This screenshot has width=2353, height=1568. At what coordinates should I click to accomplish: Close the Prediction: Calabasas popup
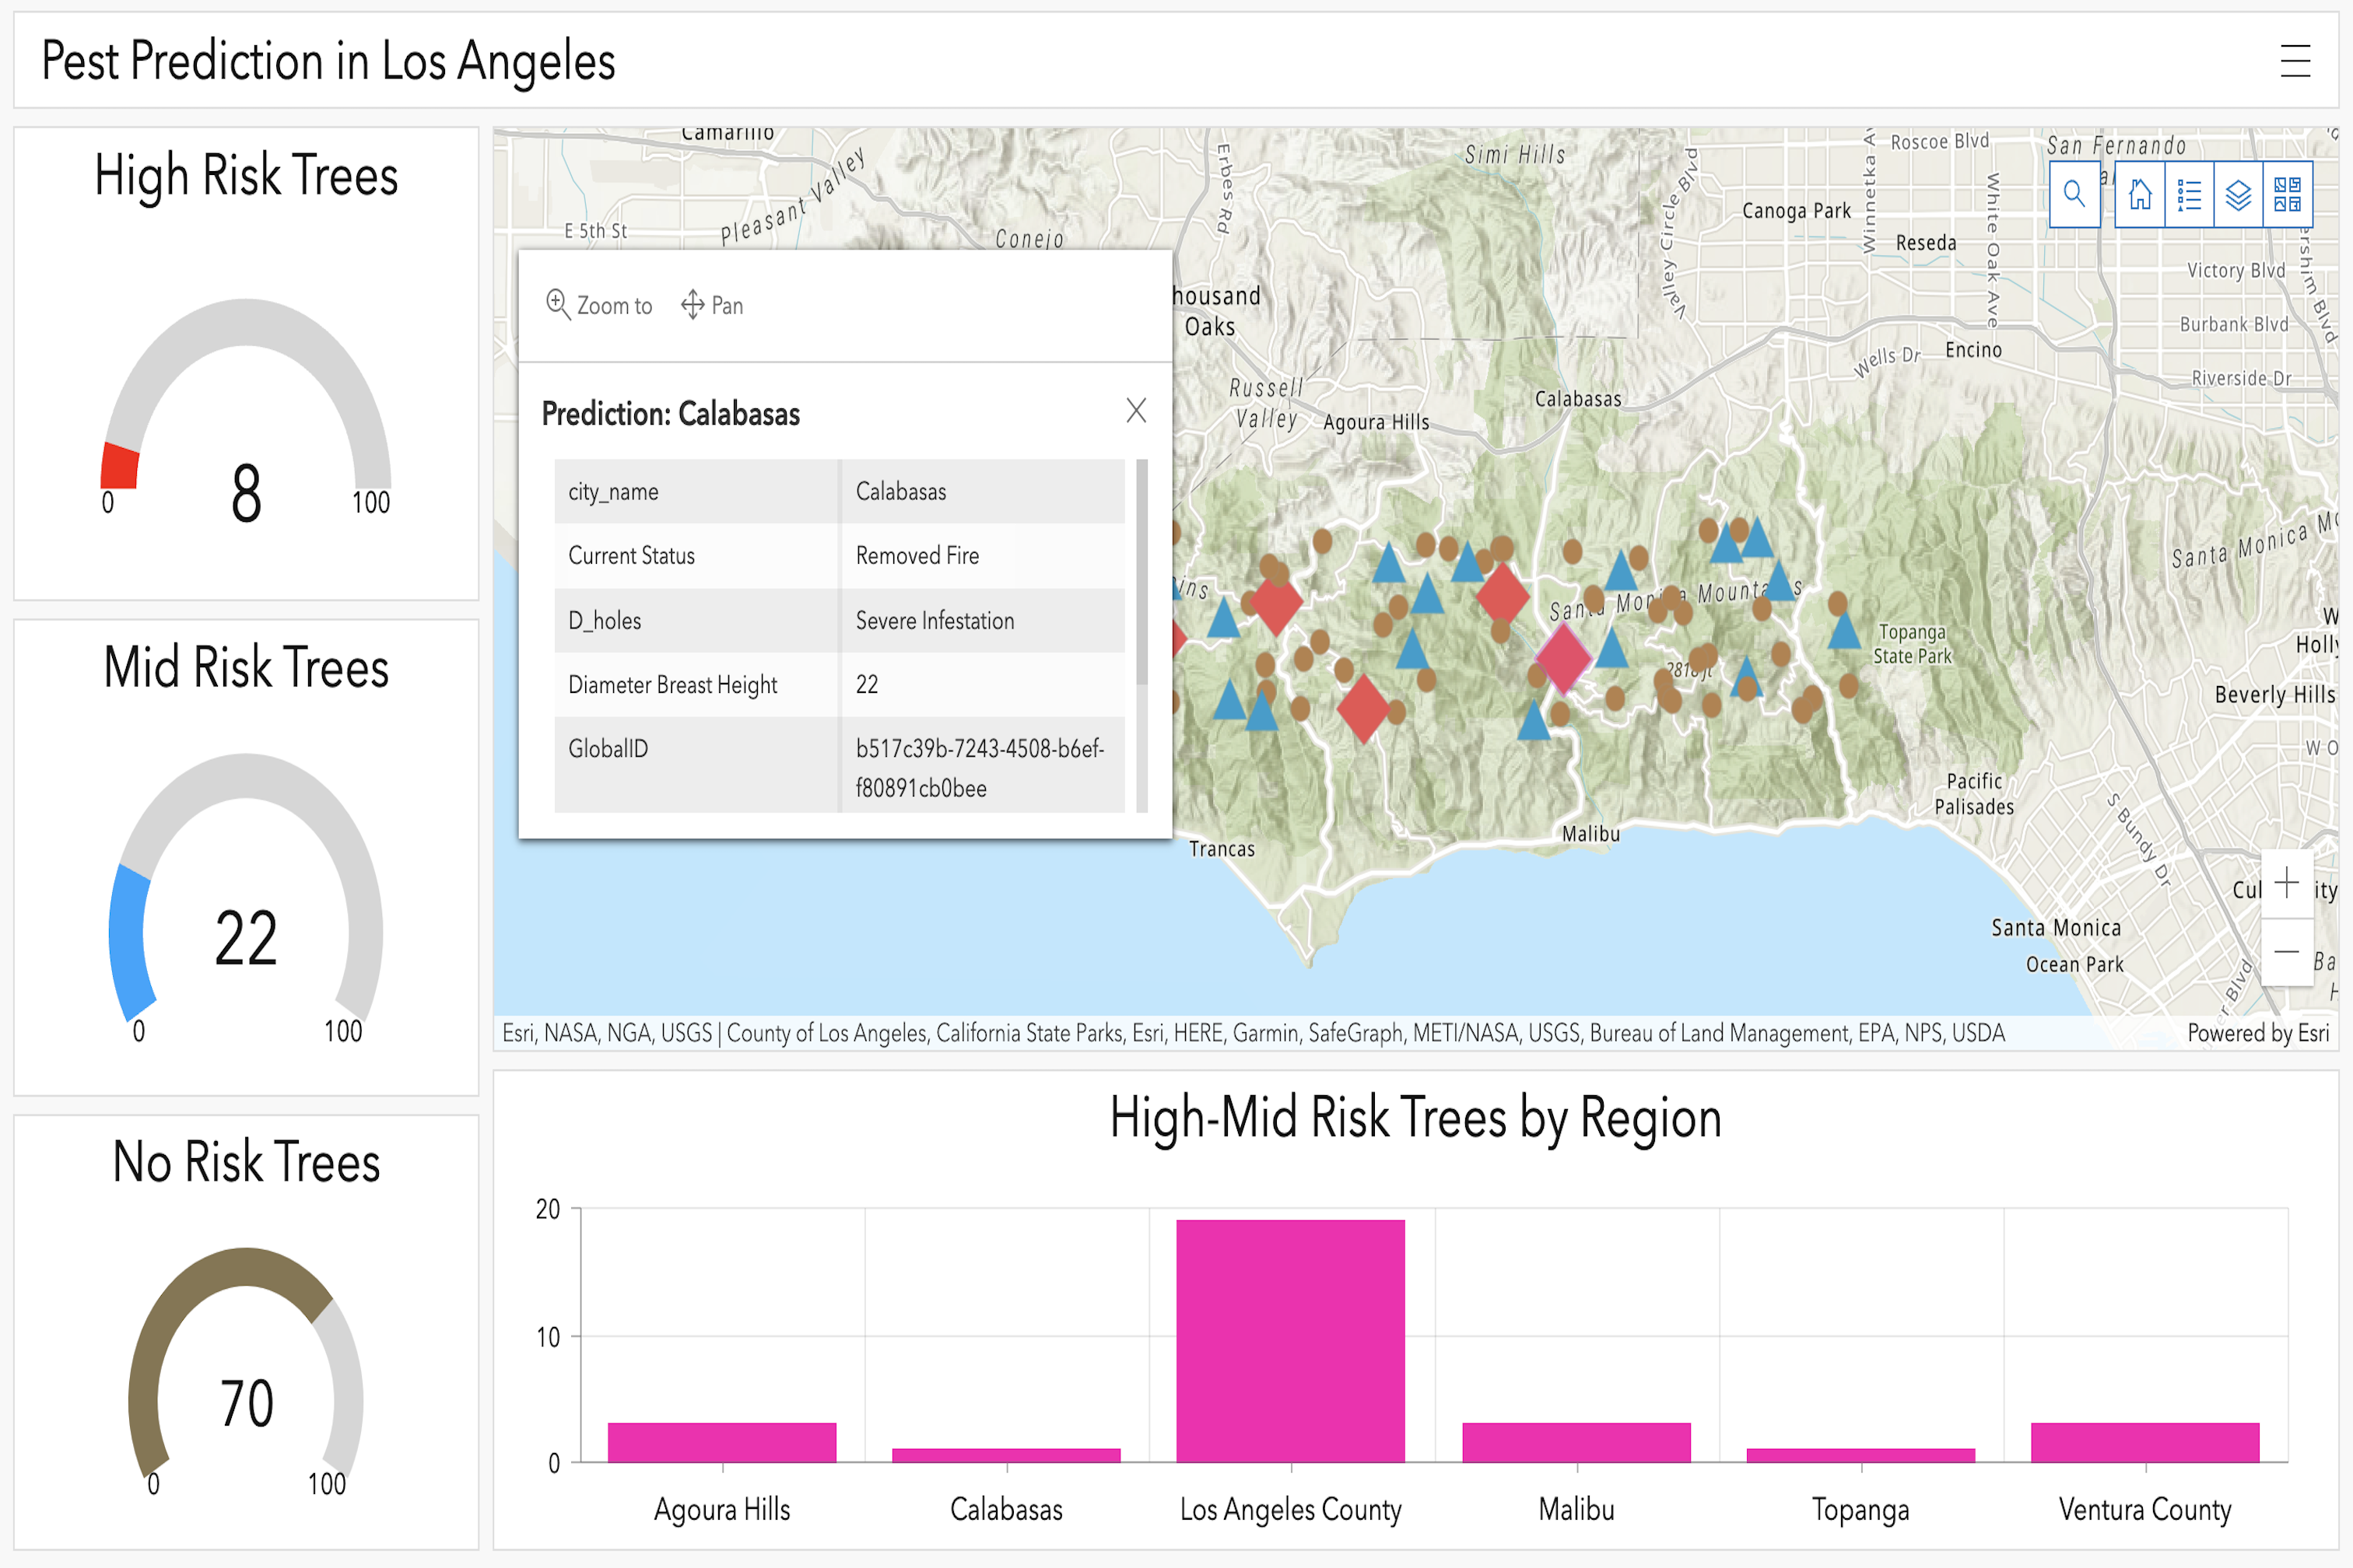click(1135, 410)
